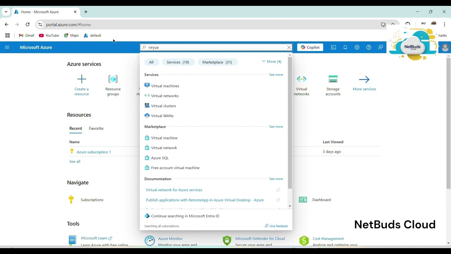The height and width of the screenshot is (254, 451).
Task: Open the Gmail bookmark
Action: [x=26, y=35]
